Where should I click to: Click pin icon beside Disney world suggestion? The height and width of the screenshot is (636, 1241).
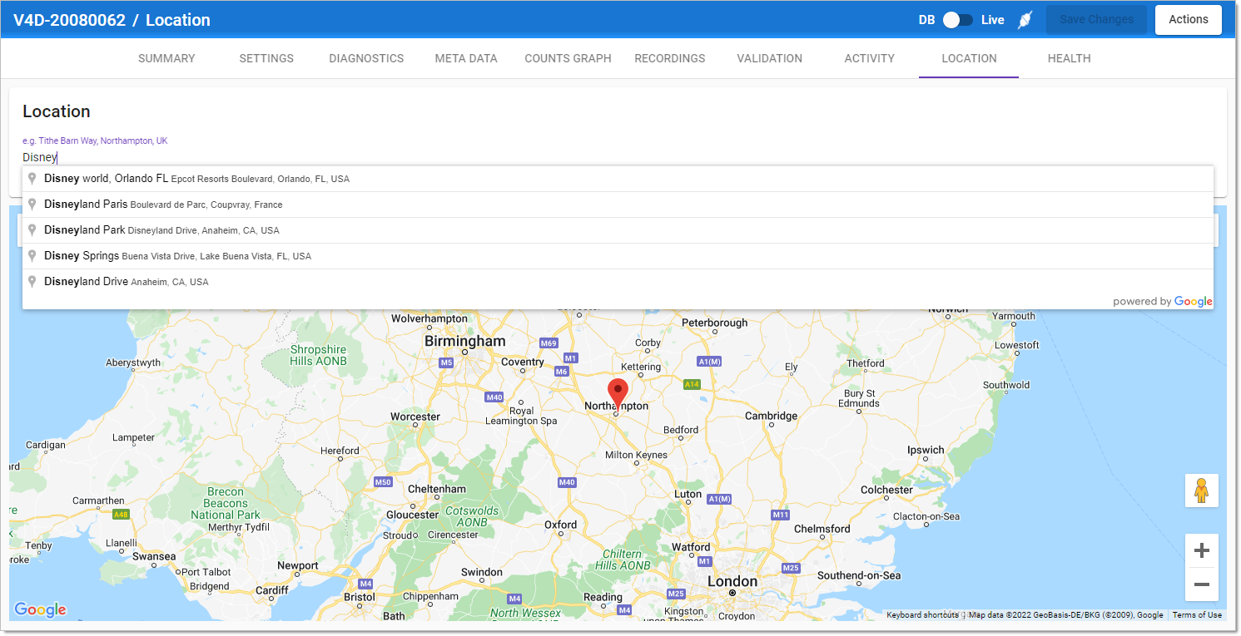32,179
